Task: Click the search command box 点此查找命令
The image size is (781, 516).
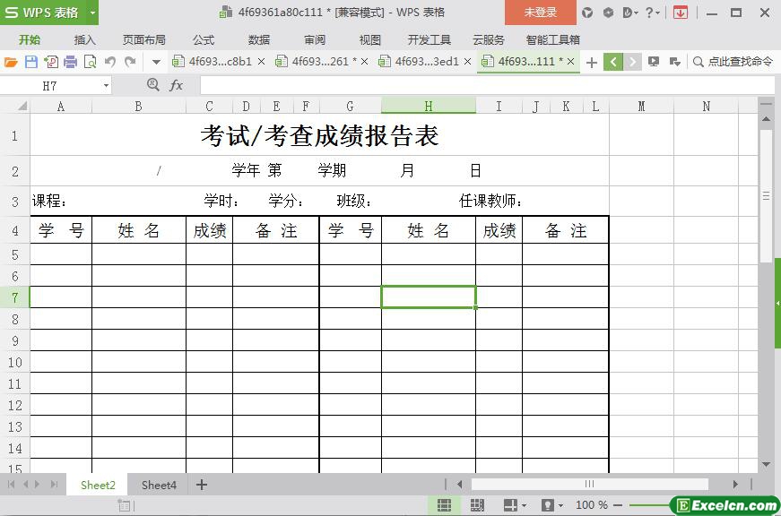Action: pyautogui.click(x=733, y=62)
